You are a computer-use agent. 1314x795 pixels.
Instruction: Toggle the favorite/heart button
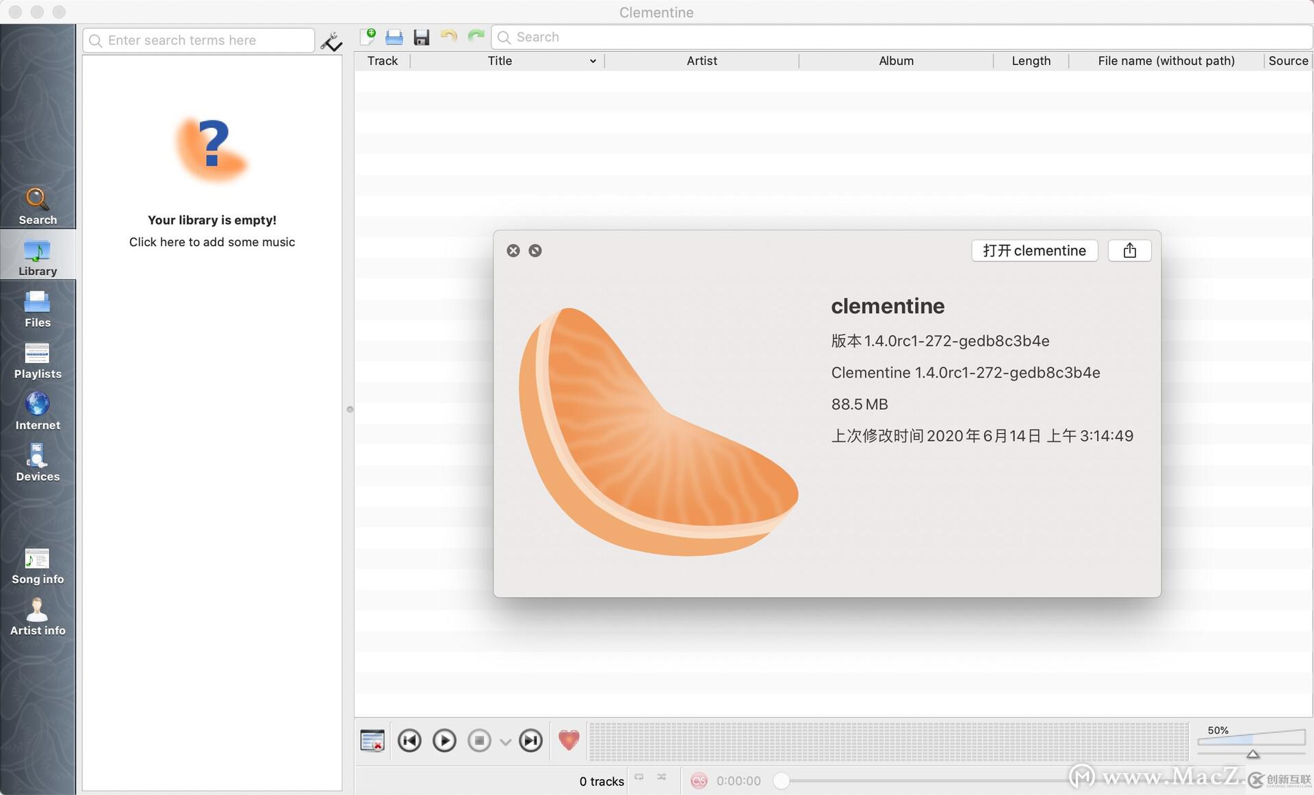coord(569,742)
